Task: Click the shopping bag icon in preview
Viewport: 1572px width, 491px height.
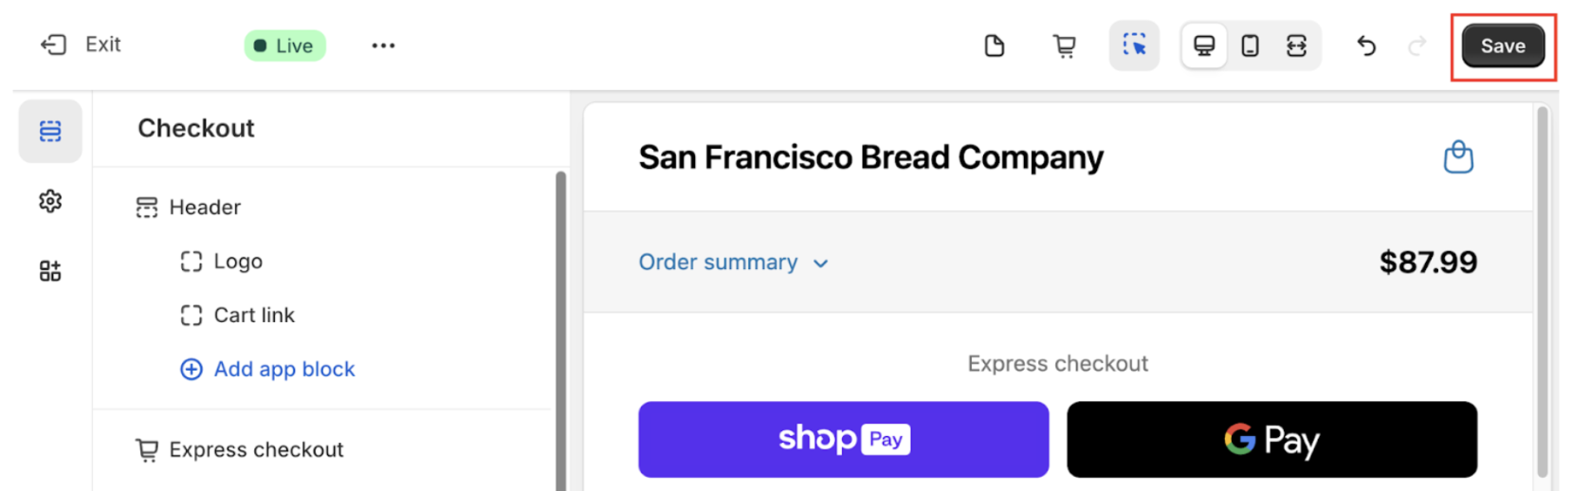Action: pos(1458,156)
